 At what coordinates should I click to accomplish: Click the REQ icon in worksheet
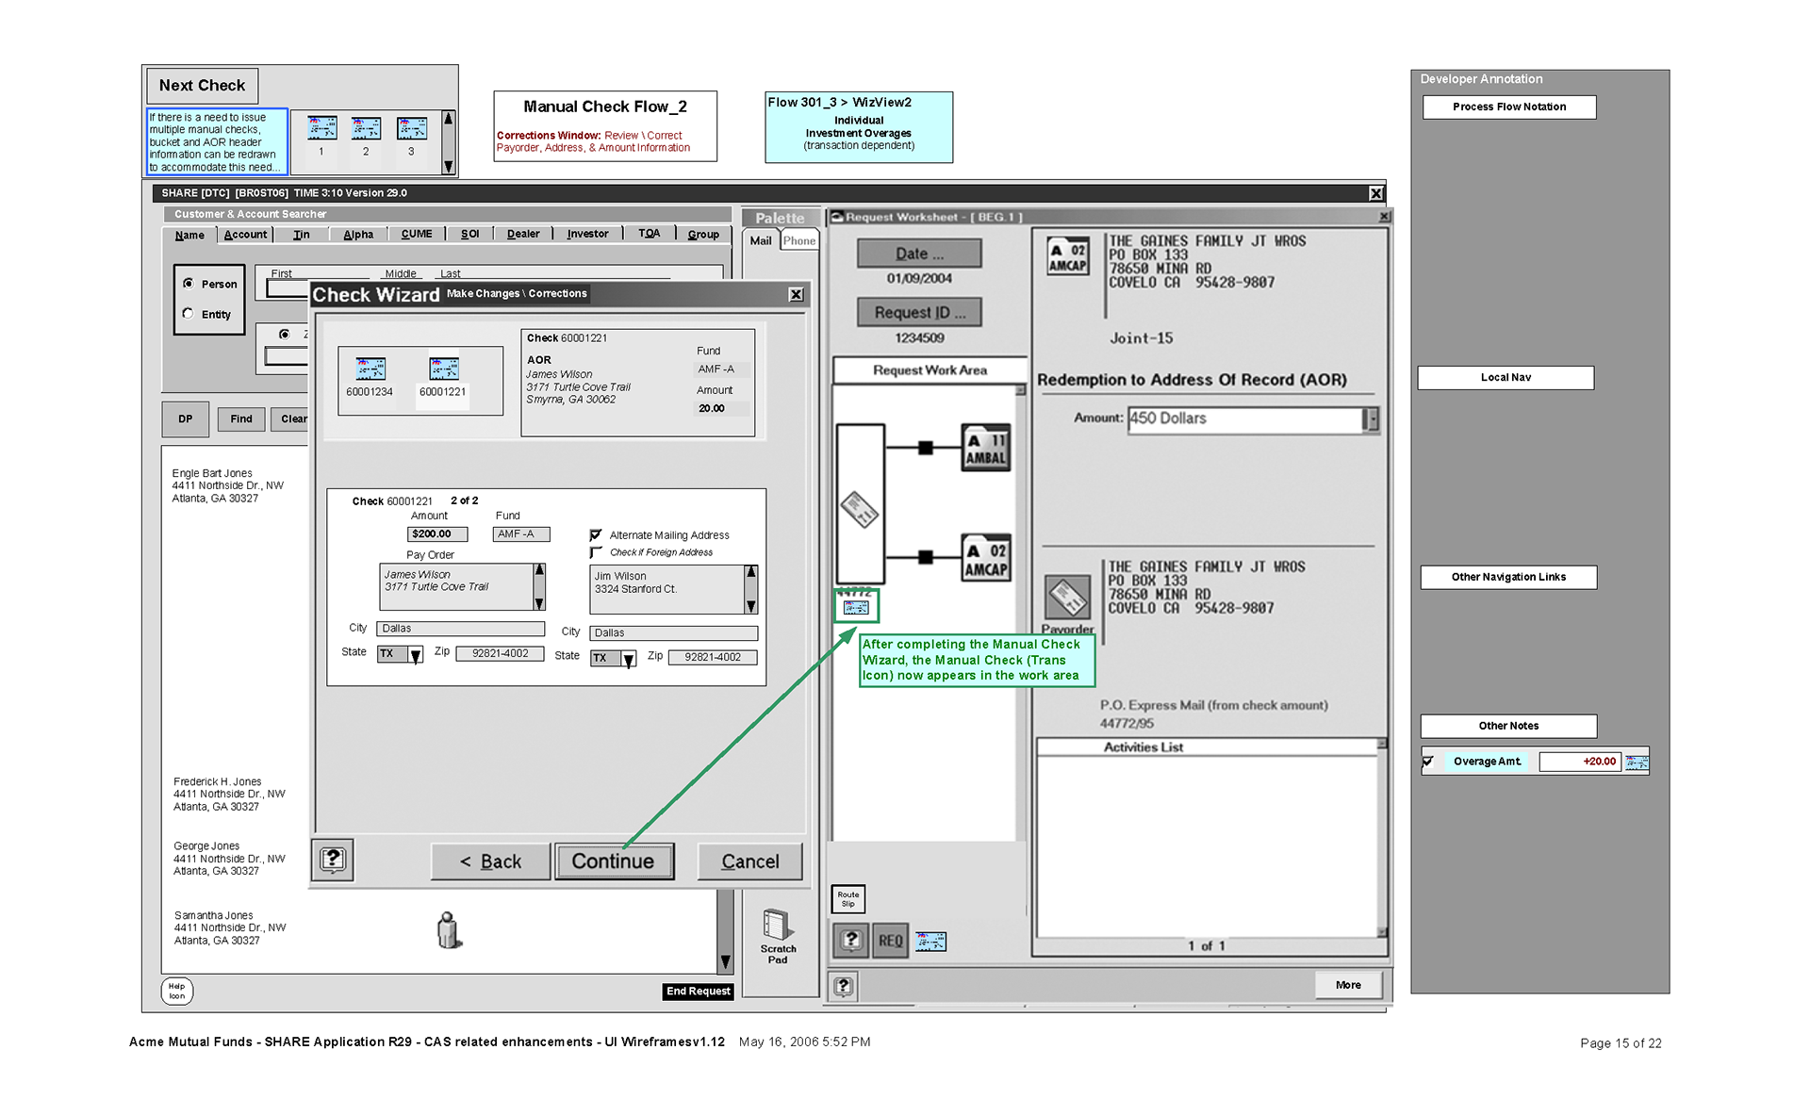pyautogui.click(x=890, y=941)
